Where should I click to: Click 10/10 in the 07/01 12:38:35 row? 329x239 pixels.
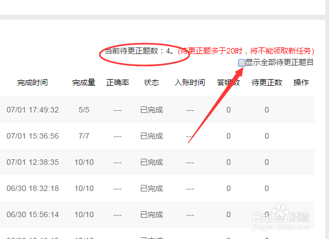tap(84, 162)
